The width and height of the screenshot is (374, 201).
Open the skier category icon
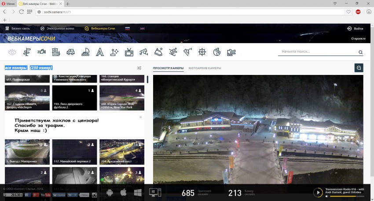click(x=173, y=52)
